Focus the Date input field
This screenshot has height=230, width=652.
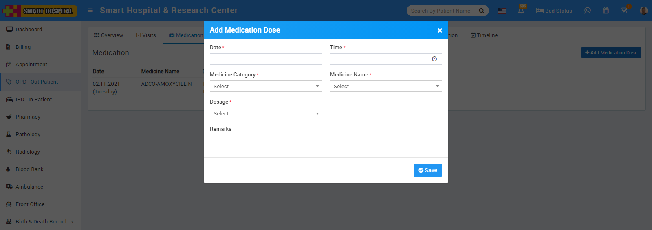click(x=266, y=59)
